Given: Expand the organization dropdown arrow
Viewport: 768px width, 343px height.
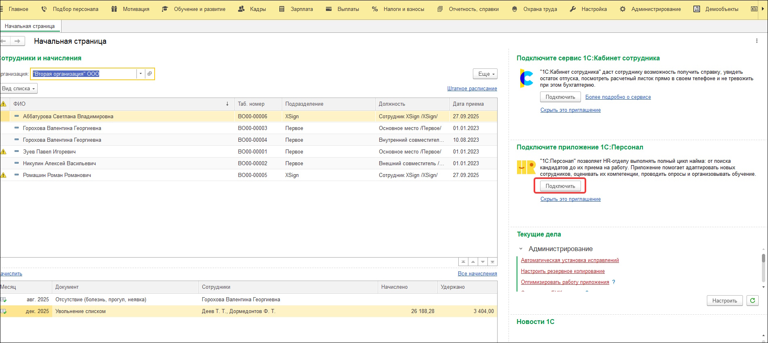Looking at the screenshot, I should pos(141,74).
